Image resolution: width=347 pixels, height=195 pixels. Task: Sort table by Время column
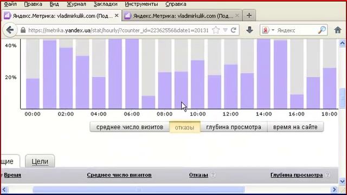click(x=12, y=175)
